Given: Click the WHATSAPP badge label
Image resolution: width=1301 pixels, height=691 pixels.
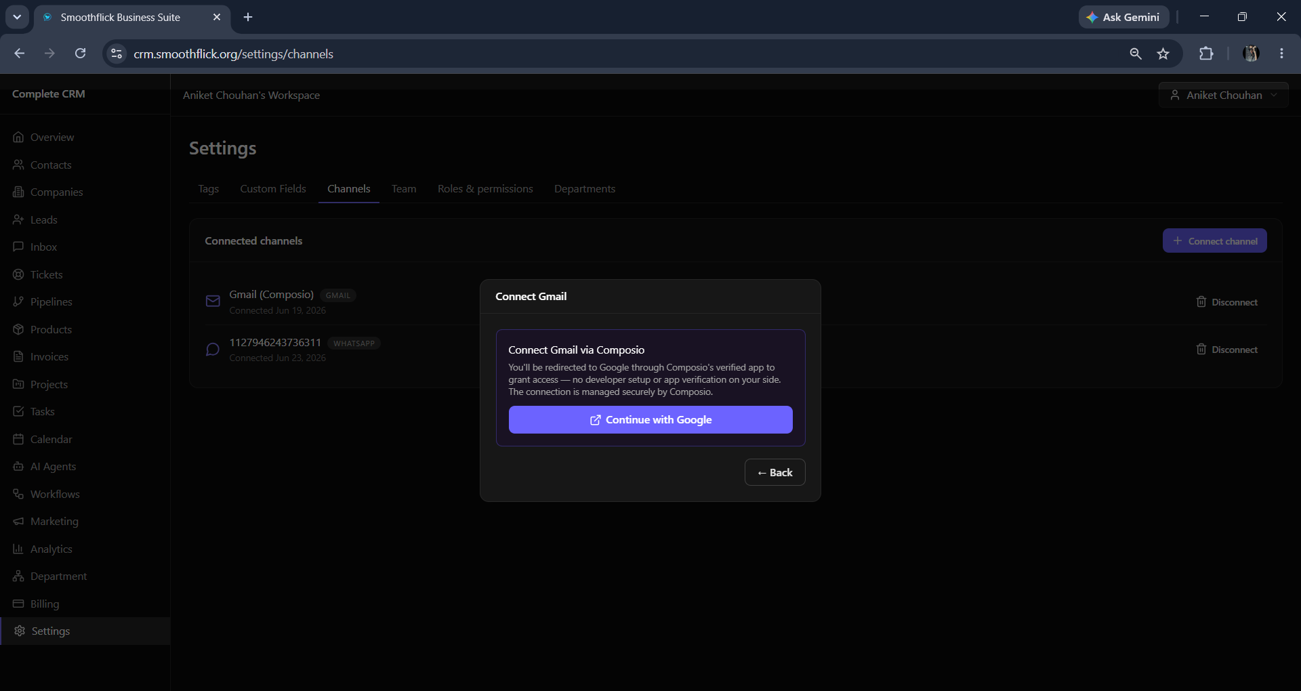Looking at the screenshot, I should click(354, 343).
